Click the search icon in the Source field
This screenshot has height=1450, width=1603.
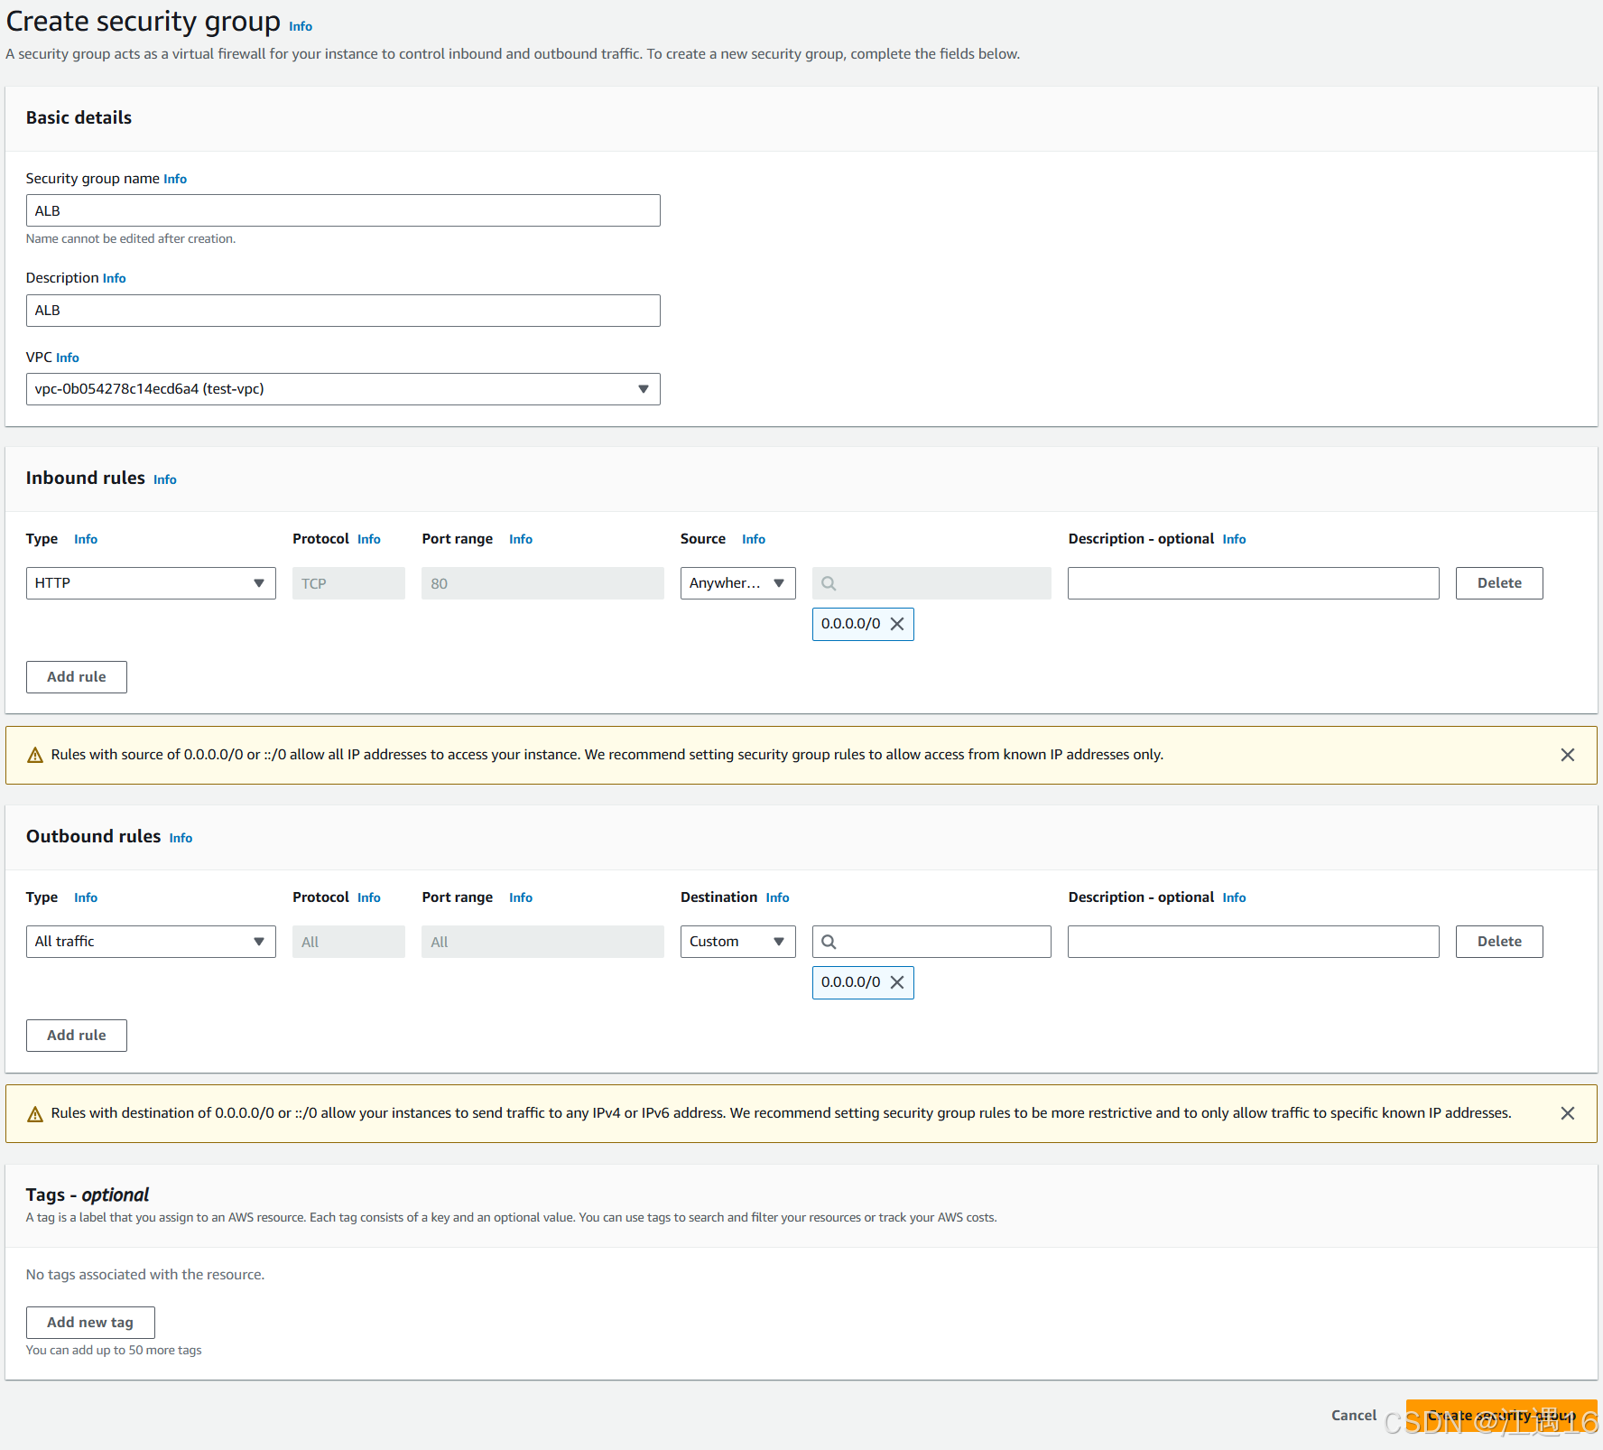coord(829,582)
